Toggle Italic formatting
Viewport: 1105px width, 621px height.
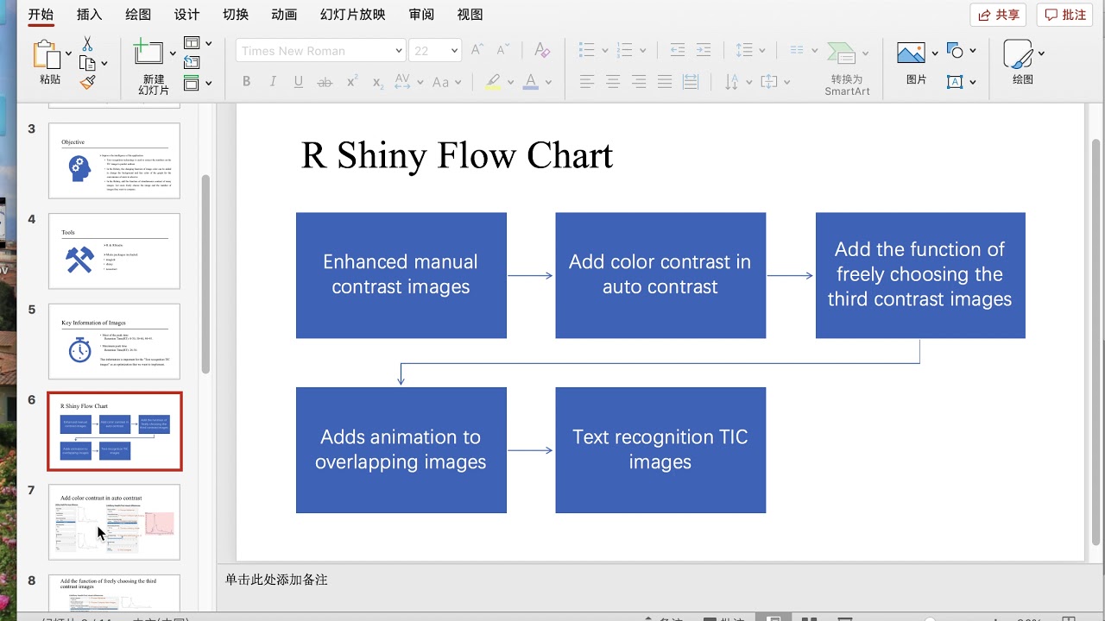click(273, 82)
